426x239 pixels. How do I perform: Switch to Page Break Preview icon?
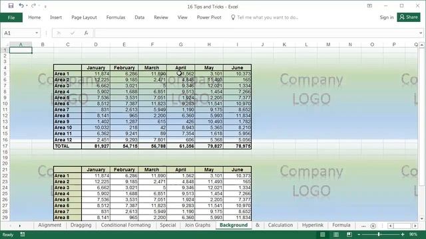349,234
